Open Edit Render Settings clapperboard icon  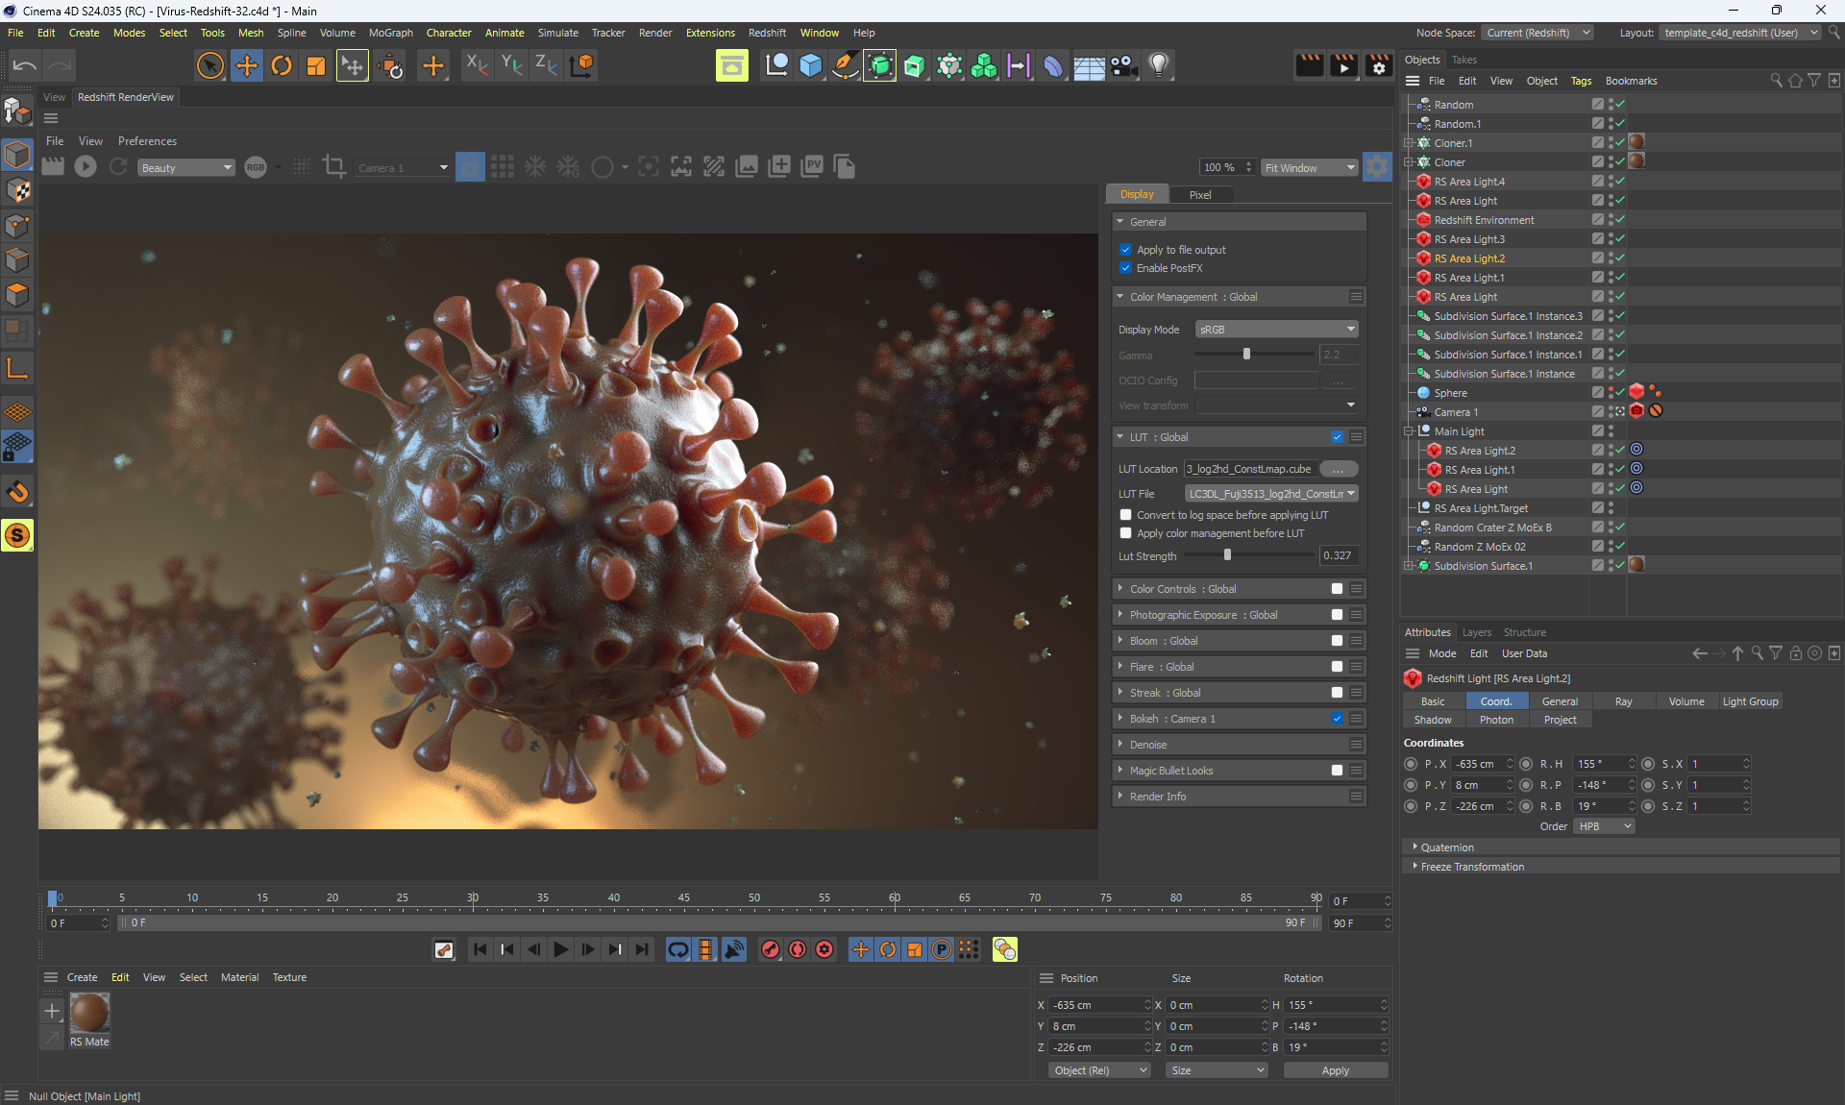click(1378, 65)
